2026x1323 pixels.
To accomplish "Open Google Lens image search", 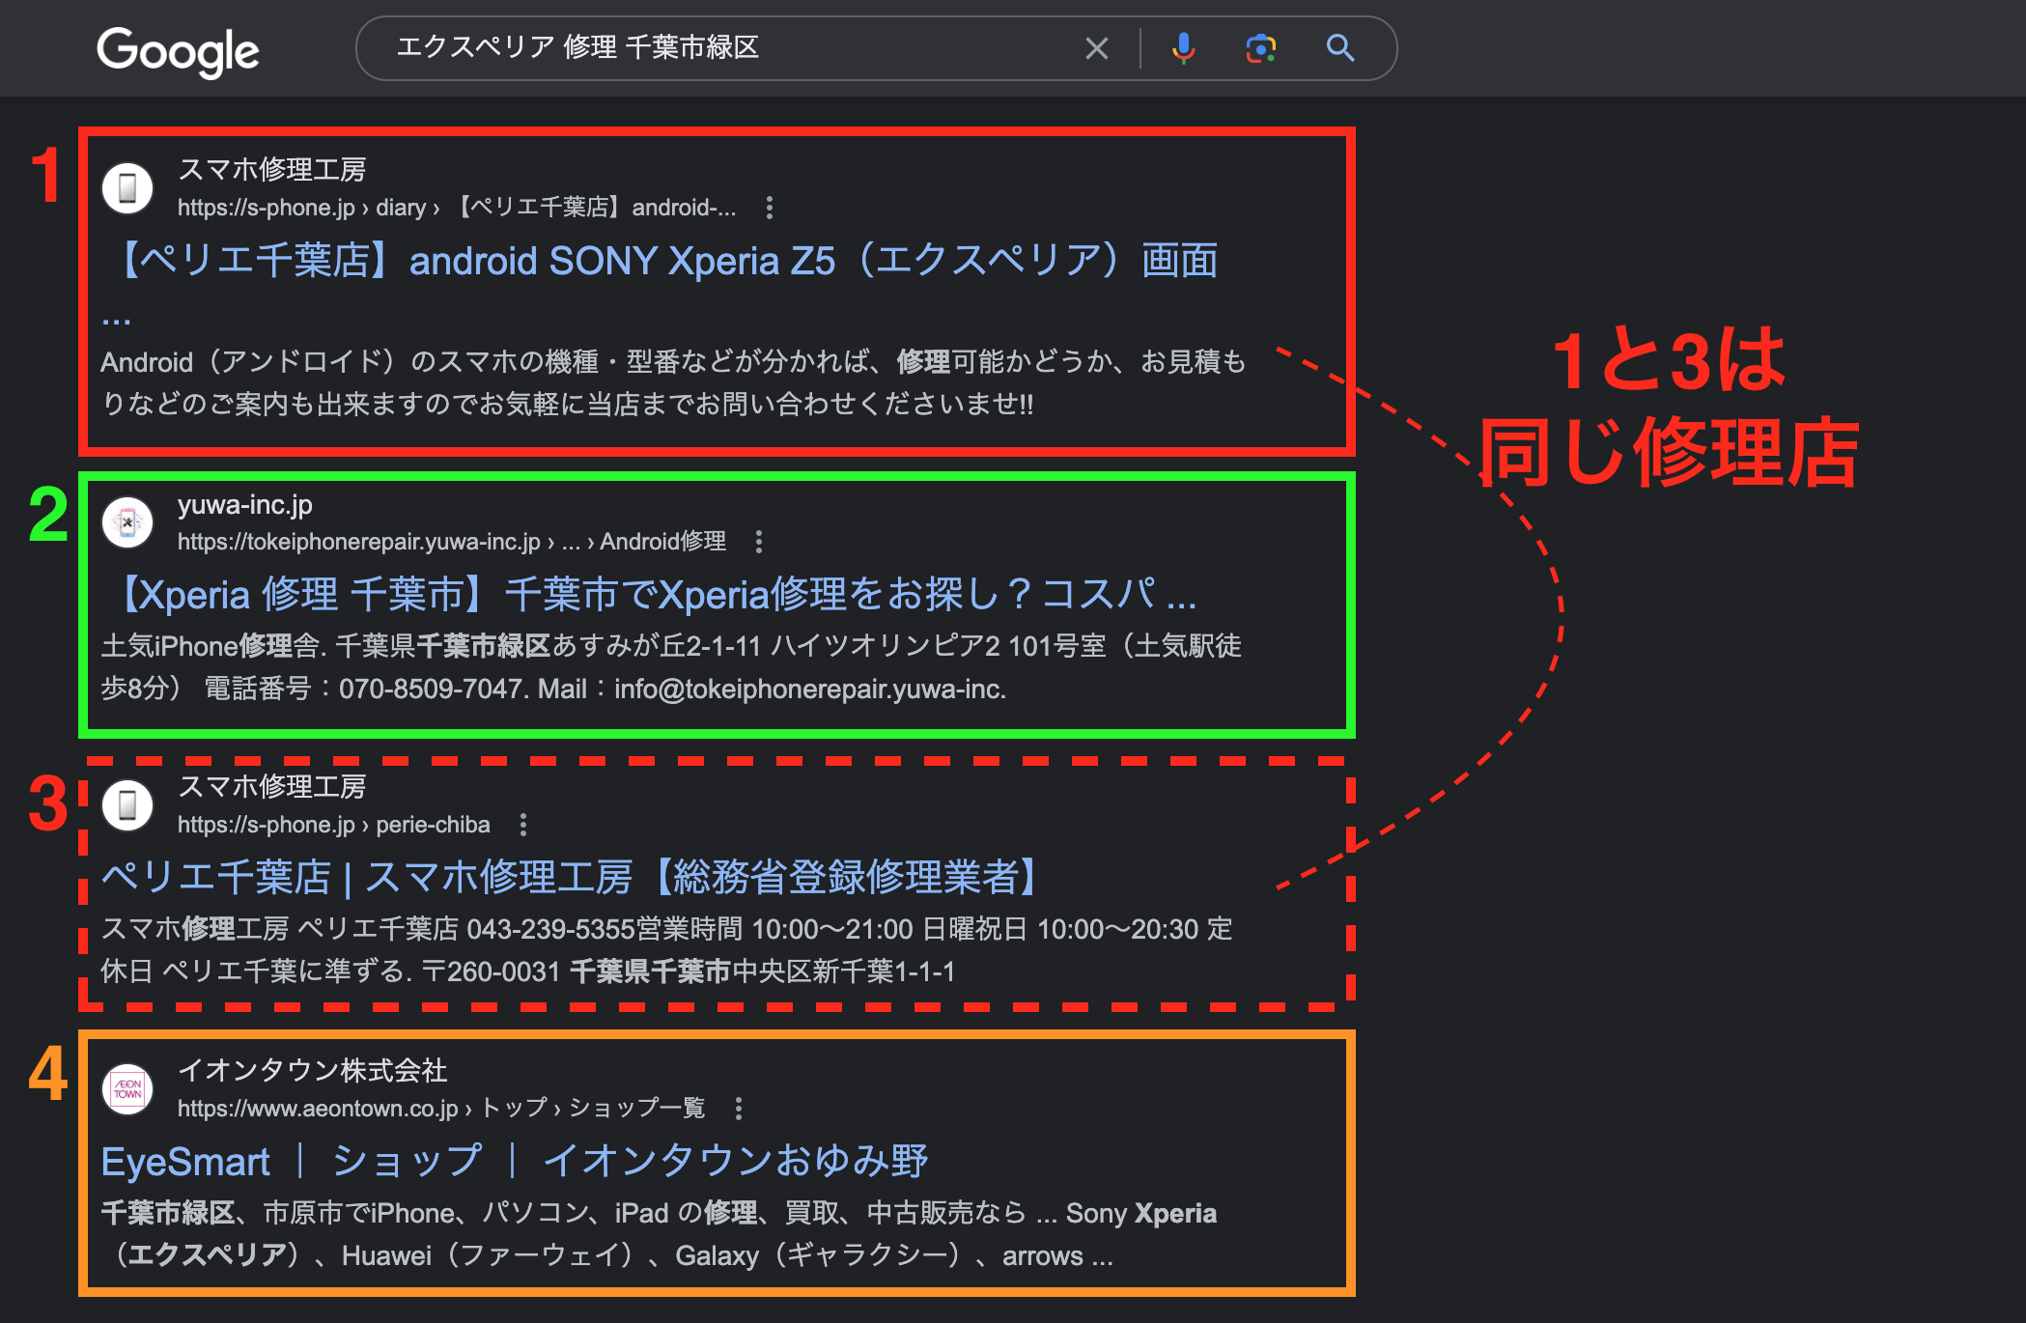I will 1260,48.
